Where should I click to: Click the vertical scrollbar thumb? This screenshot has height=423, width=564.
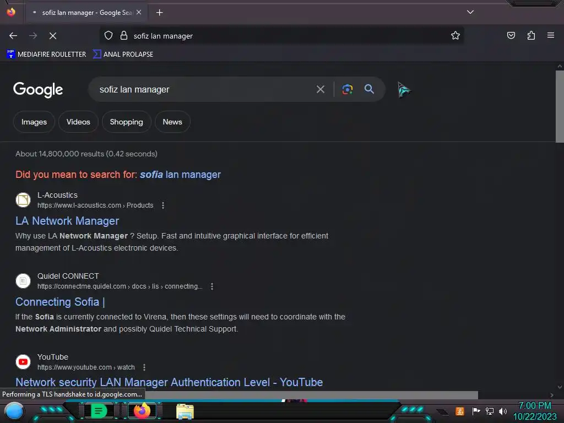[x=560, y=106]
